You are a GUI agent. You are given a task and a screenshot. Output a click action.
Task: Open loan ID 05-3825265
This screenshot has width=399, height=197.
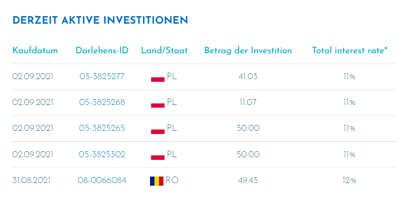click(x=102, y=128)
